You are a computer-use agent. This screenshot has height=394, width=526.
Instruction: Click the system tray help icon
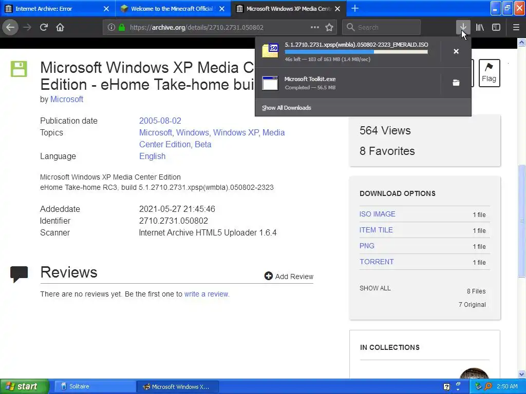coord(446,387)
